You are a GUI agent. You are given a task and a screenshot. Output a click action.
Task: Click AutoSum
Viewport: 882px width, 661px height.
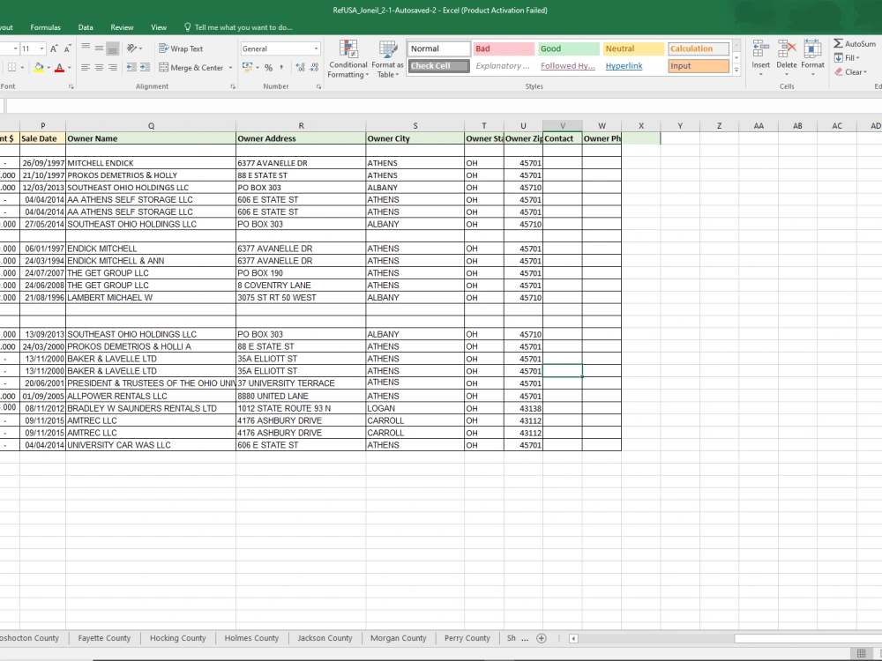[854, 44]
